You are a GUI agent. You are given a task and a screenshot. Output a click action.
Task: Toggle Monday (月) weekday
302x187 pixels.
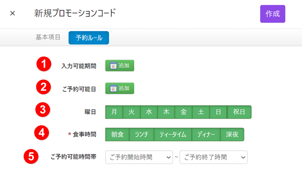click(114, 112)
